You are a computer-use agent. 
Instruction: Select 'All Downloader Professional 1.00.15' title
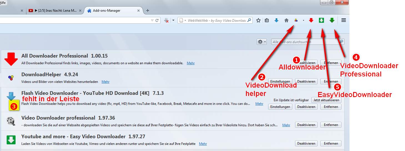(x=64, y=56)
